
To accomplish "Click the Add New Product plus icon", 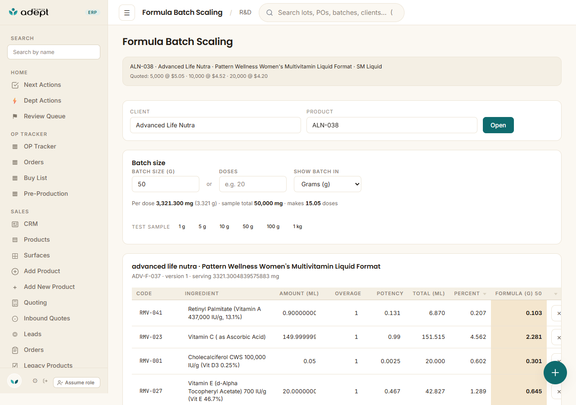I will pyautogui.click(x=15, y=287).
